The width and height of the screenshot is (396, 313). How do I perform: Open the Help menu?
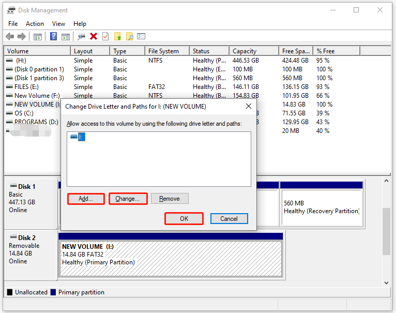pyautogui.click(x=80, y=24)
